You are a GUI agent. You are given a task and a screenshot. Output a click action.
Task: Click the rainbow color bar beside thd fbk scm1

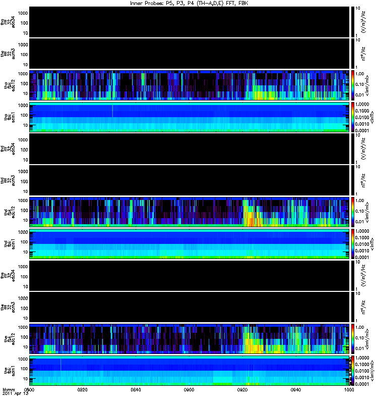click(x=353, y=244)
